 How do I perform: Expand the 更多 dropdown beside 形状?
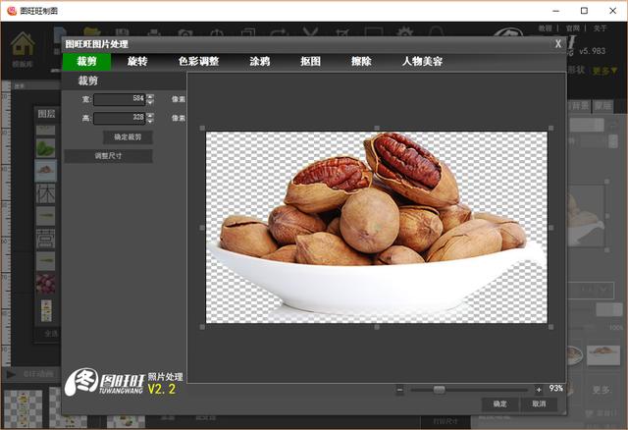pos(604,71)
